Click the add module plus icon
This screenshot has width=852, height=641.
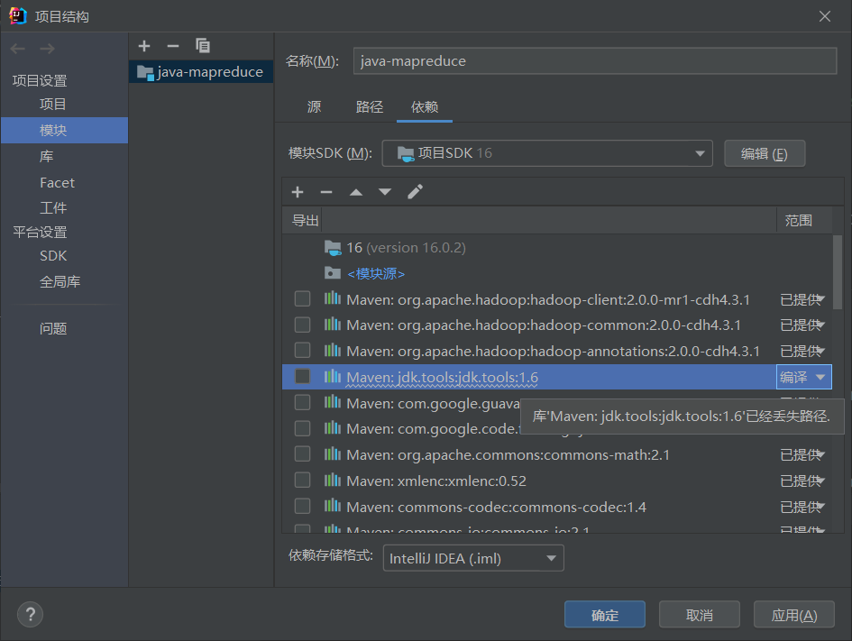[x=144, y=45]
